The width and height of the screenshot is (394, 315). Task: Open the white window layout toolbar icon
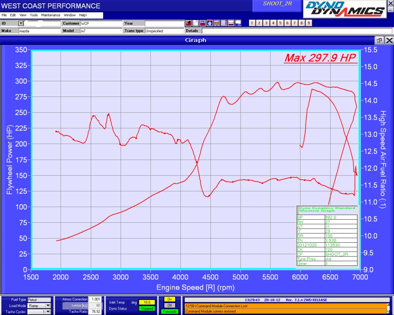click(x=231, y=23)
